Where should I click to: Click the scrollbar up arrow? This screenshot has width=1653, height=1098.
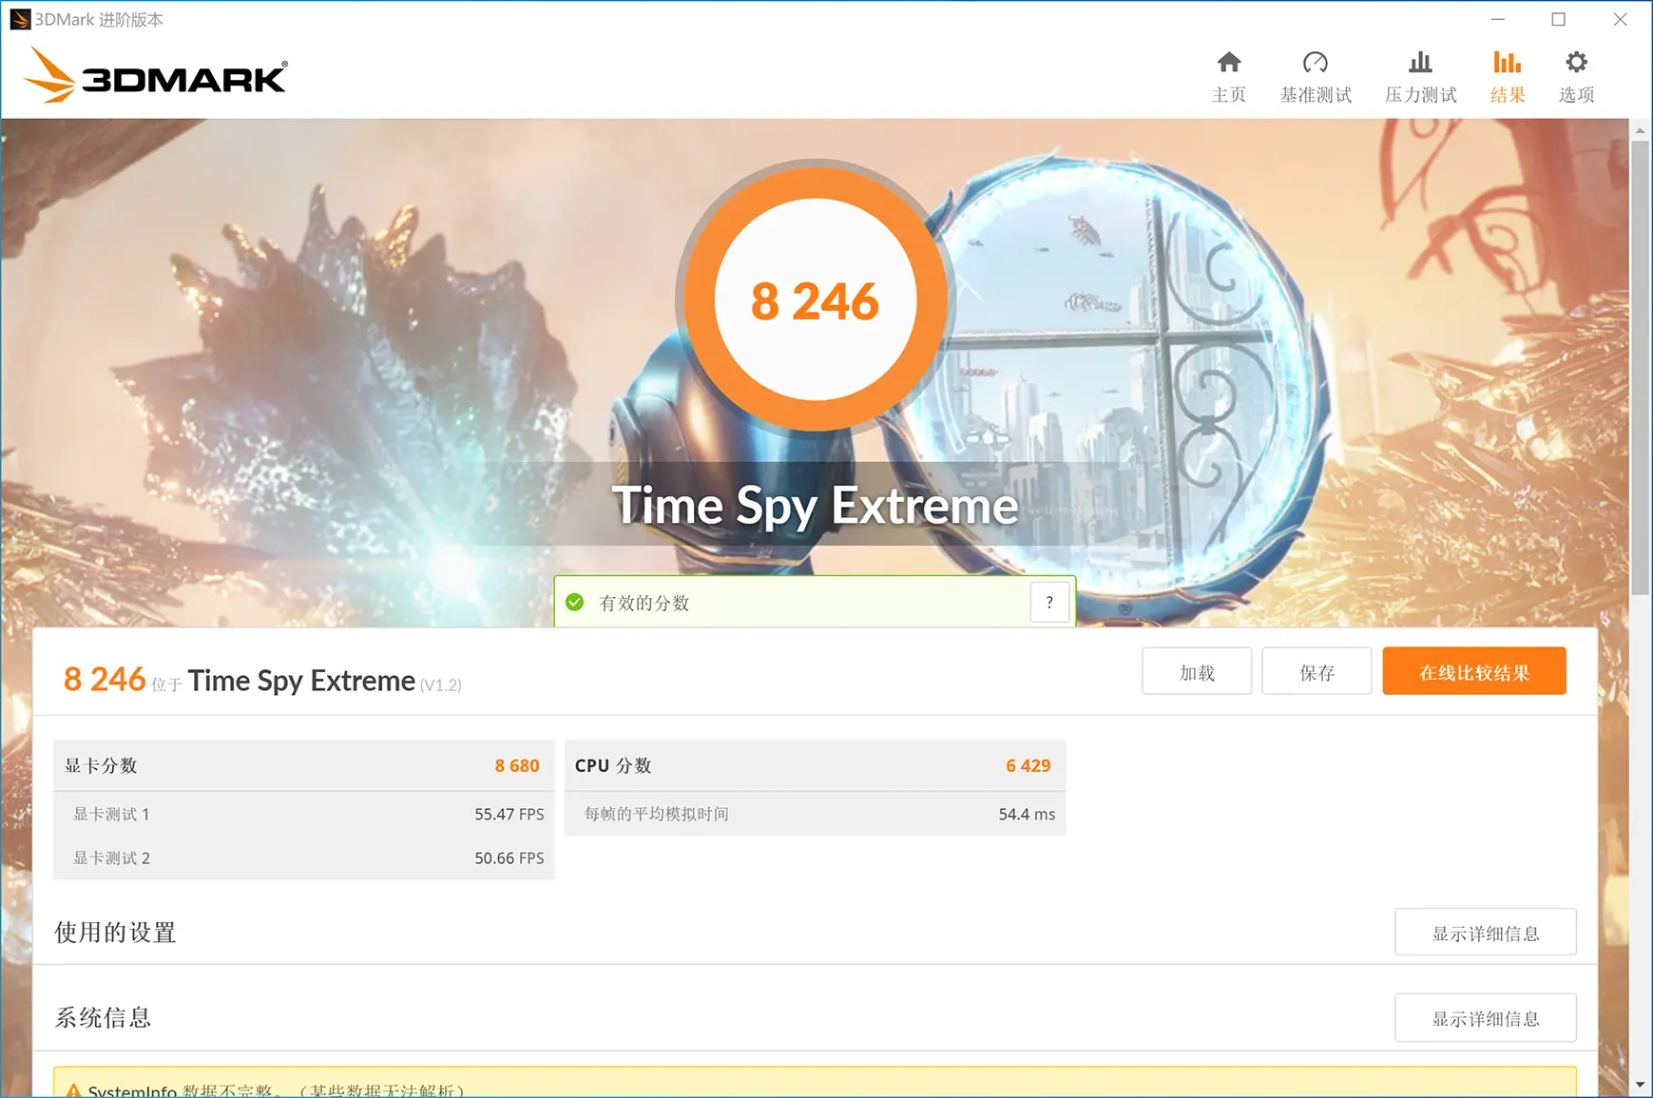point(1641,130)
